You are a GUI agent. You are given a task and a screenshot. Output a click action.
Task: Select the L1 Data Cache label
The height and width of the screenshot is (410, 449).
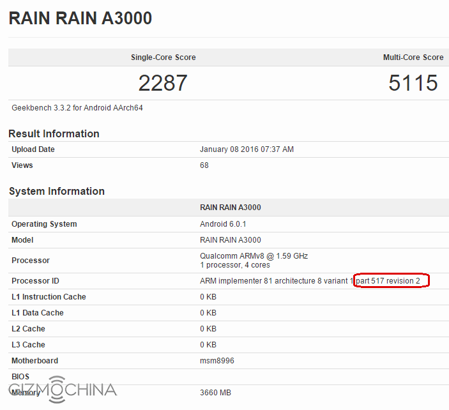[x=38, y=313]
